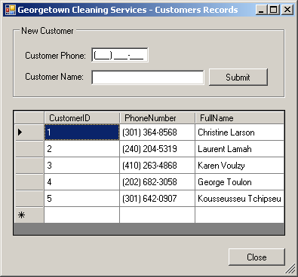
Task: Select the CustomerID cell with value 2
Action: (81, 149)
